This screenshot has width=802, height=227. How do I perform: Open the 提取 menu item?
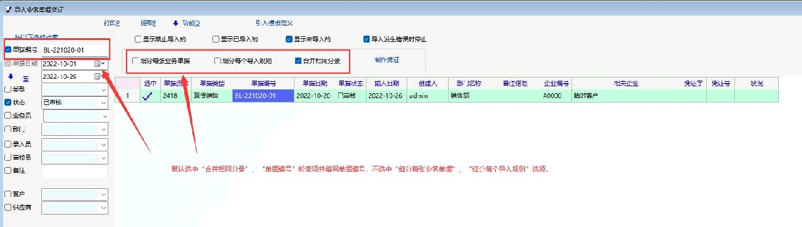point(148,23)
